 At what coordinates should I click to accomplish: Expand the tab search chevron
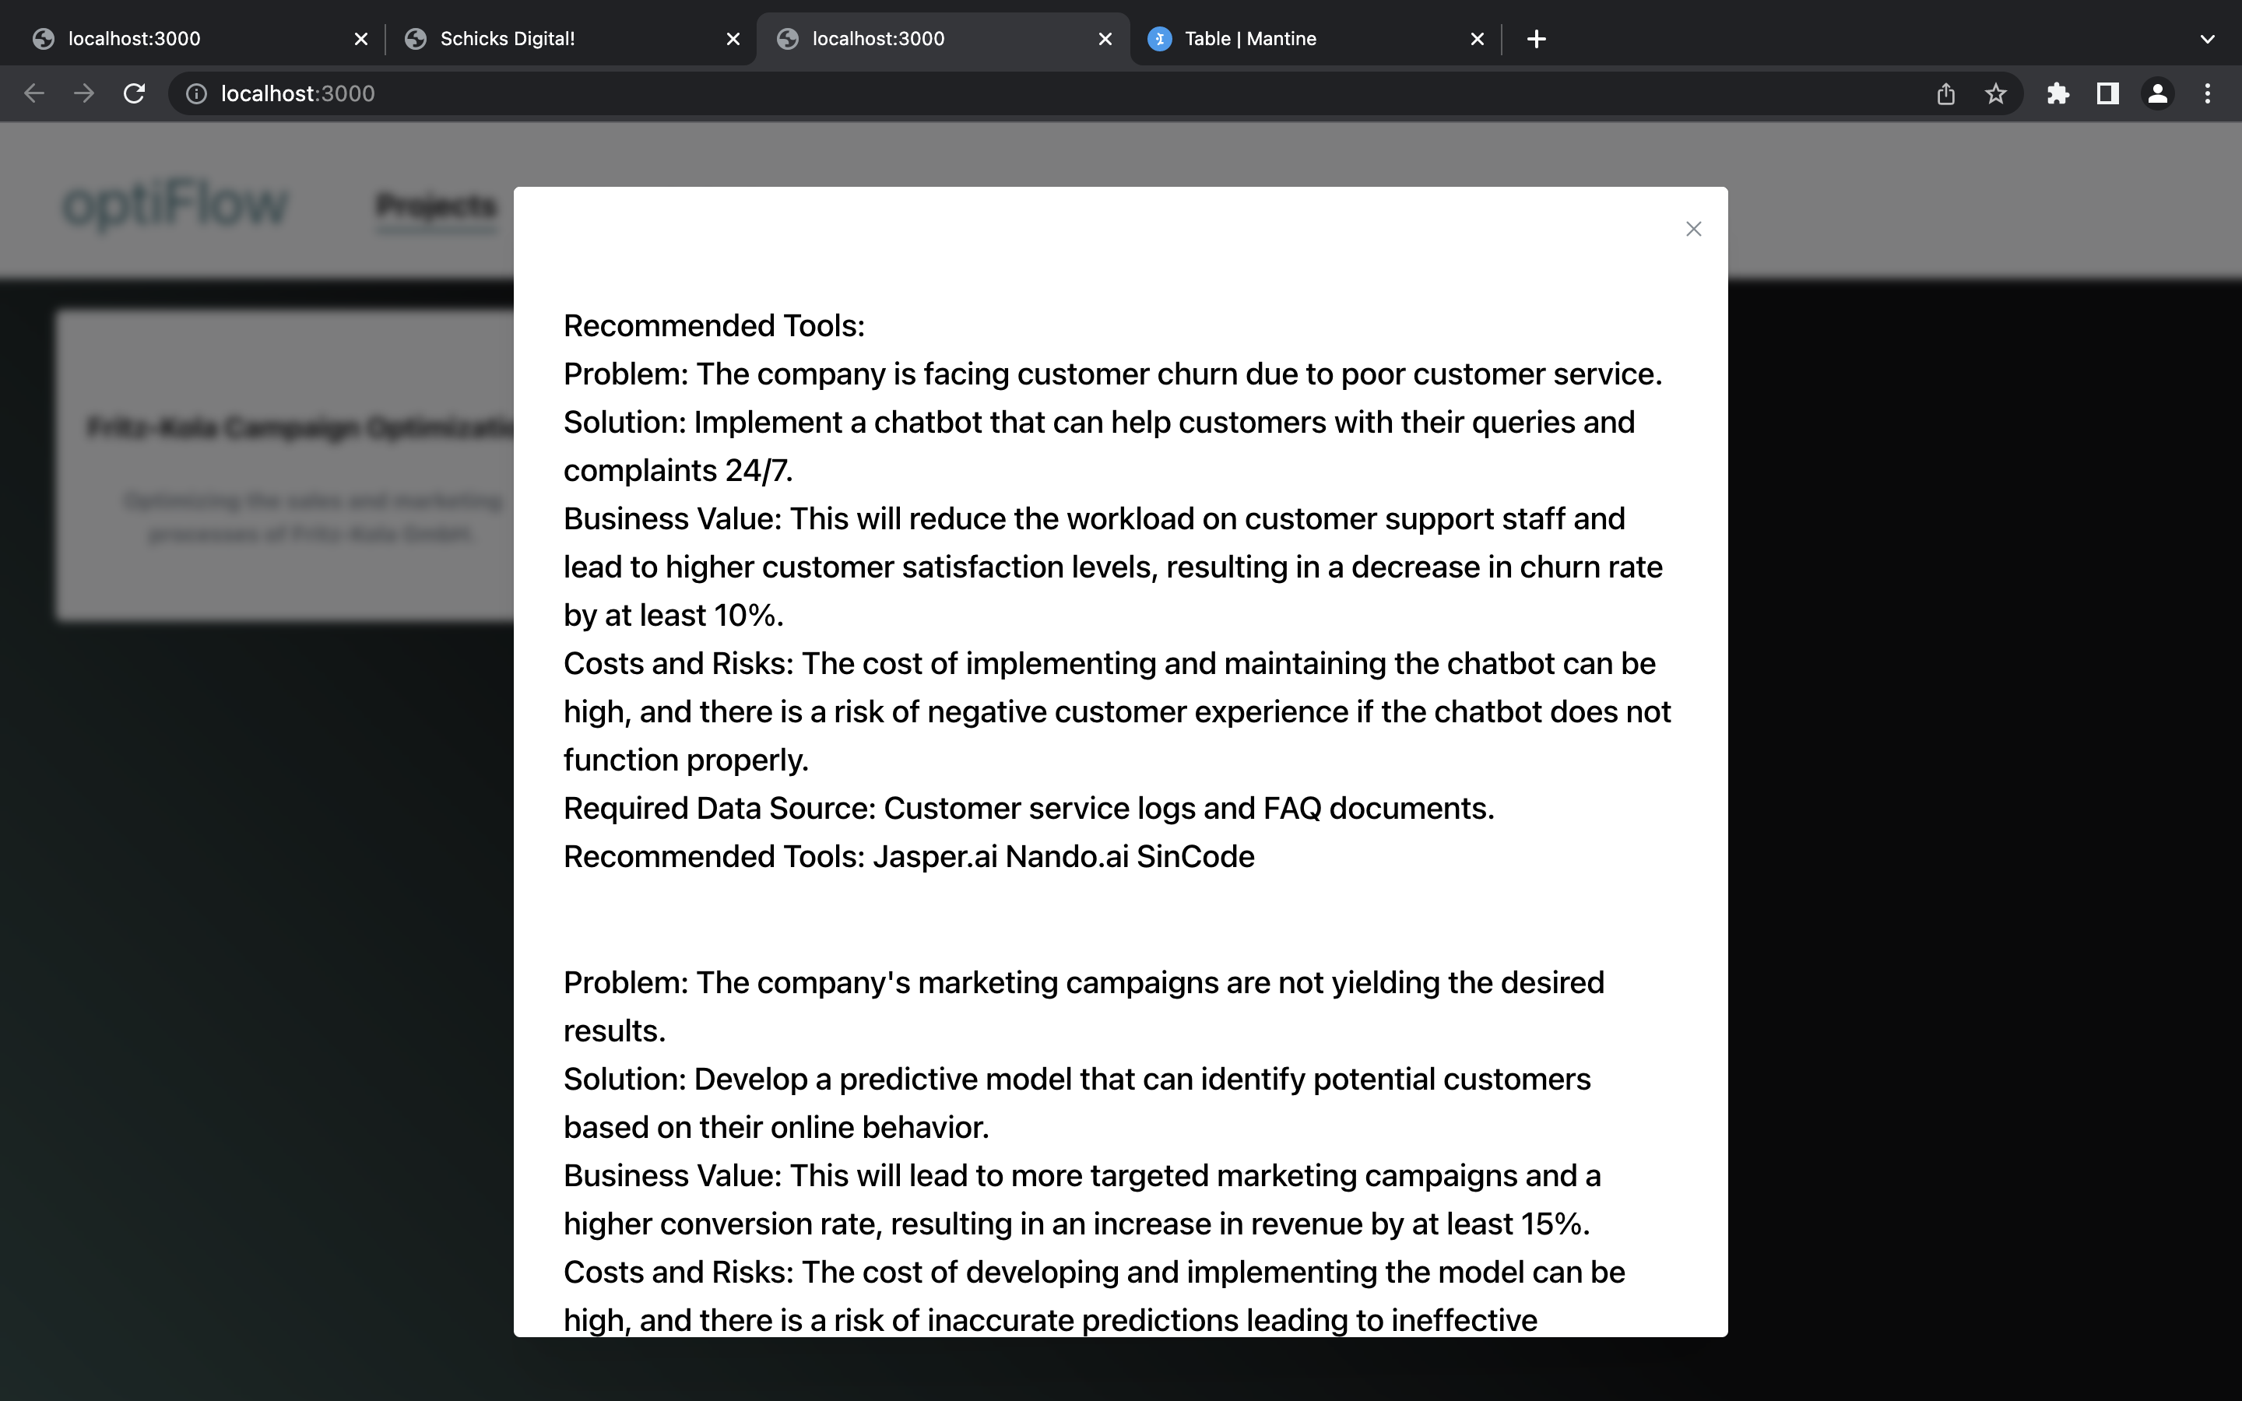point(2207,39)
